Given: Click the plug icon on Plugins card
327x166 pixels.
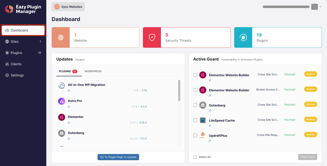Looking at the screenshot, I should point(243,38).
